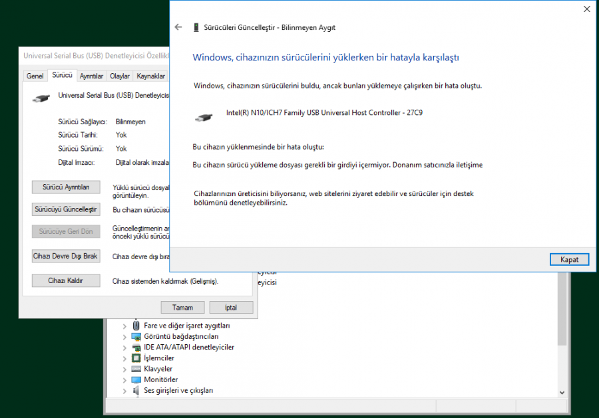
Task: Expand the Fare ve diğer işaret aygıtları node
Action: (124, 326)
